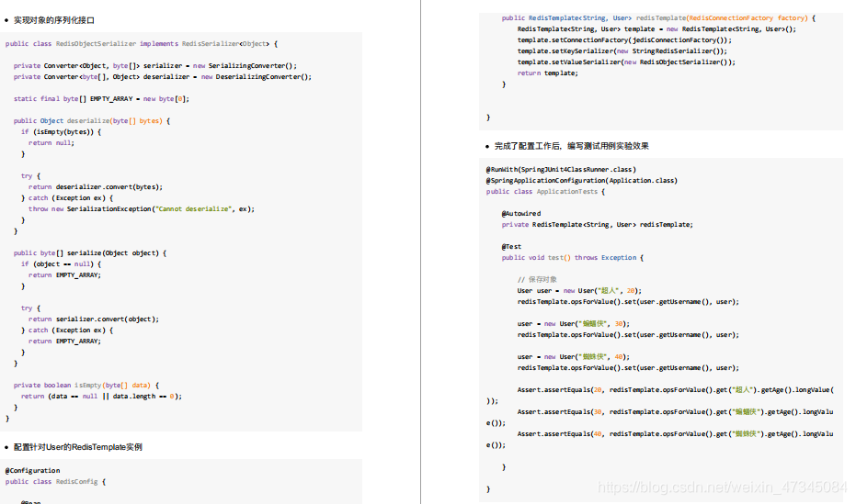Click the "@Configuration" annotation
This screenshot has height=504, width=856.
[33, 471]
